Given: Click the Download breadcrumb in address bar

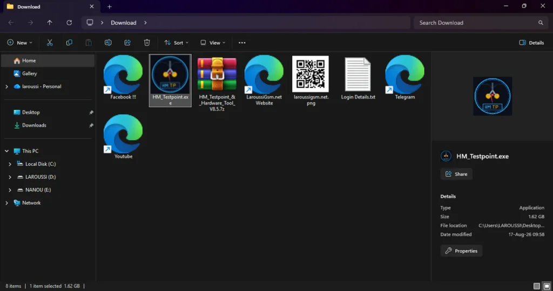Looking at the screenshot, I should pos(124,23).
